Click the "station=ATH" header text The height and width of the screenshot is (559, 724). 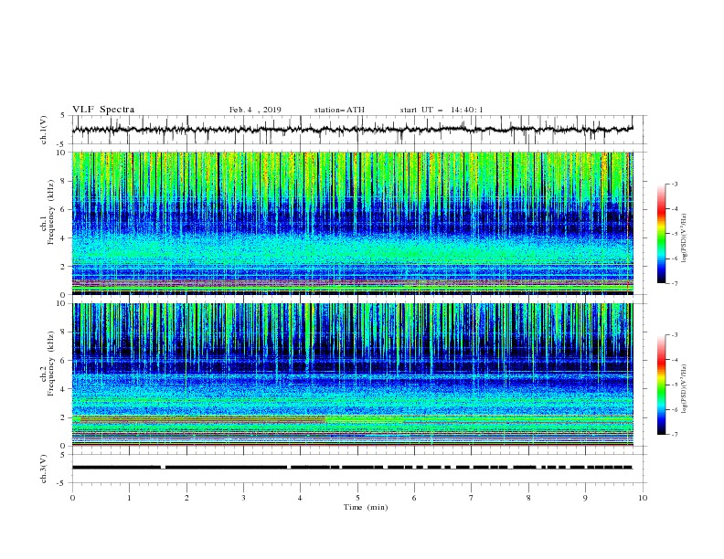(339, 110)
